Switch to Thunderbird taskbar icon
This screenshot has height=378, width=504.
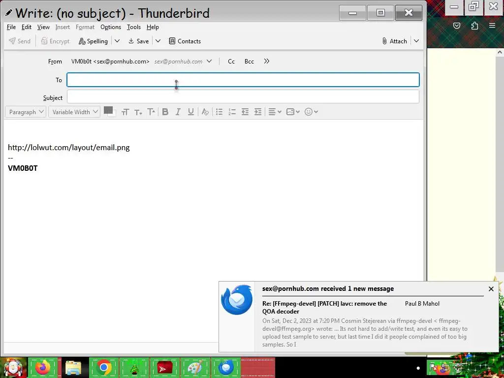225,368
